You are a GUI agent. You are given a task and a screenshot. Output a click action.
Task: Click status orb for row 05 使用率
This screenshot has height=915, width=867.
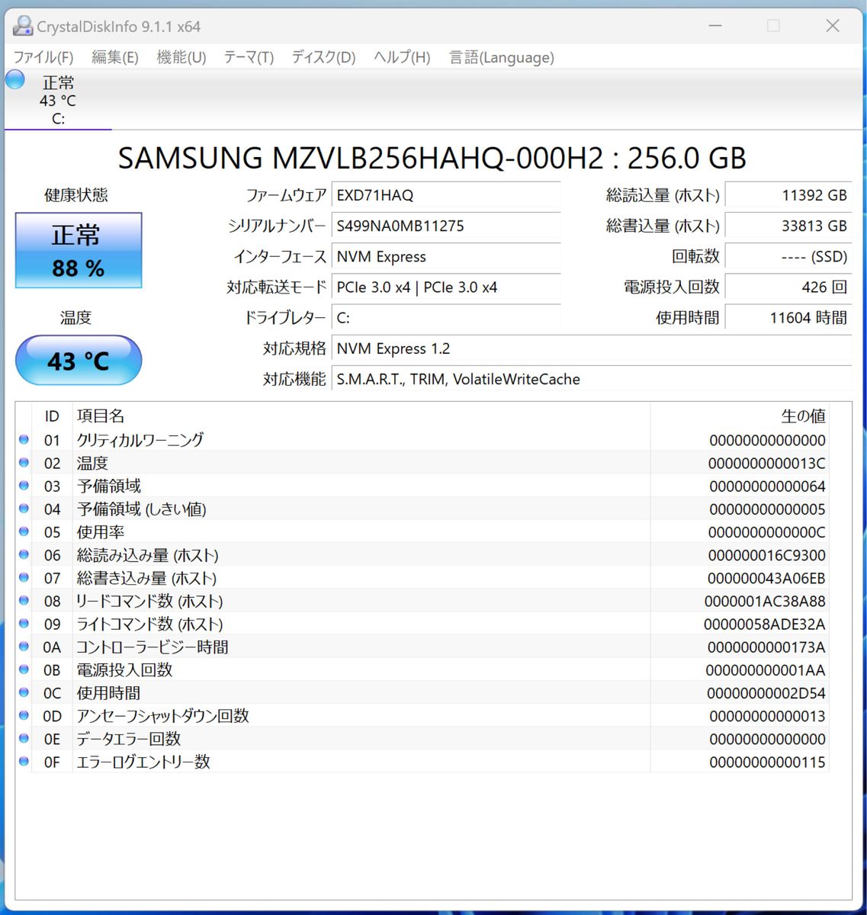[x=24, y=531]
